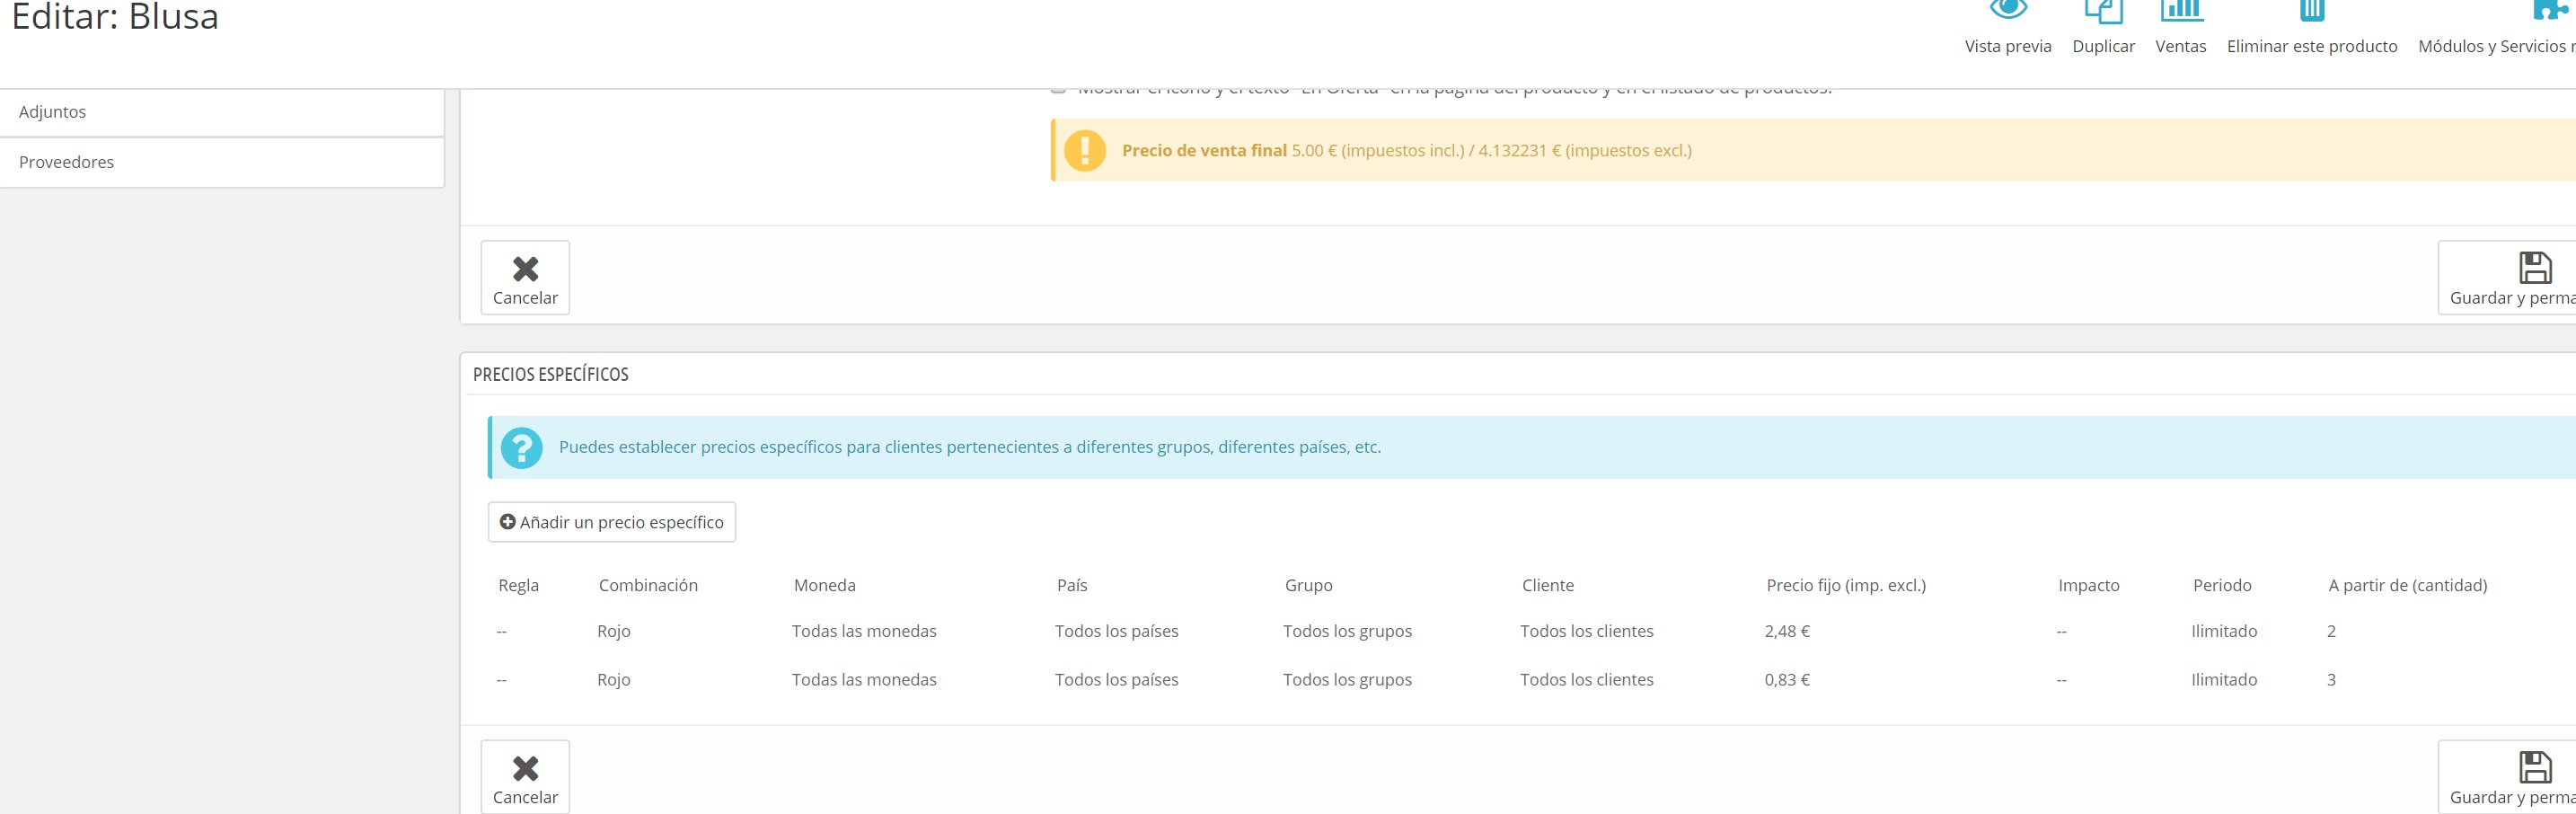Click Guardar y permanecer below final price notice
Viewport: 2576px width, 814px height.
(x=2508, y=278)
